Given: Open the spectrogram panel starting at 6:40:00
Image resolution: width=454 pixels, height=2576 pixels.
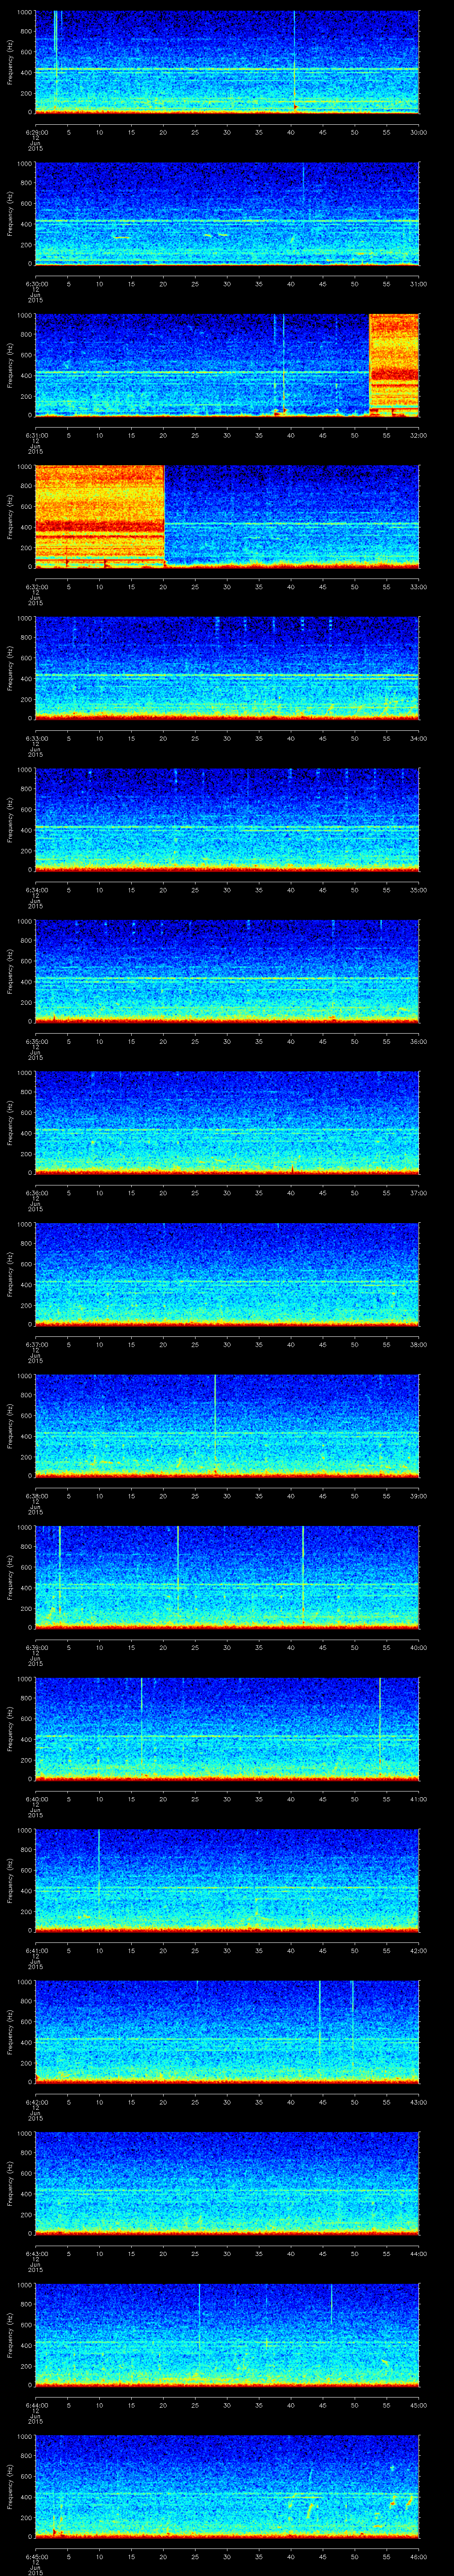Looking at the screenshot, I should (227, 1729).
